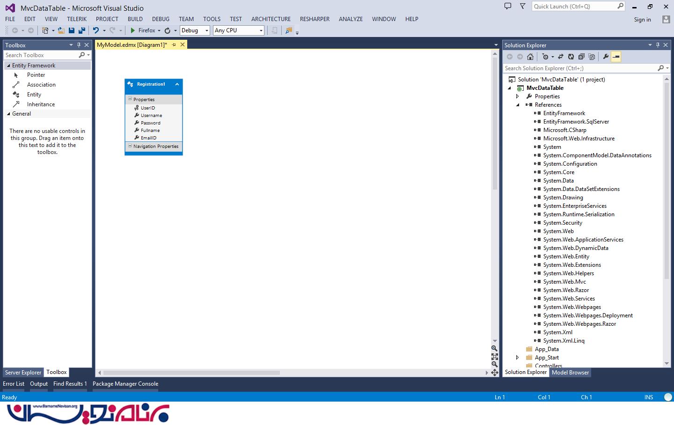Toggle the Preview Selected Items button
The image size is (674, 425).
616,57
